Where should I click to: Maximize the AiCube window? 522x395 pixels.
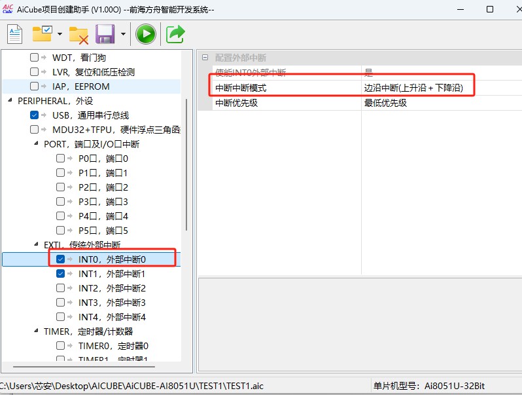[490, 9]
